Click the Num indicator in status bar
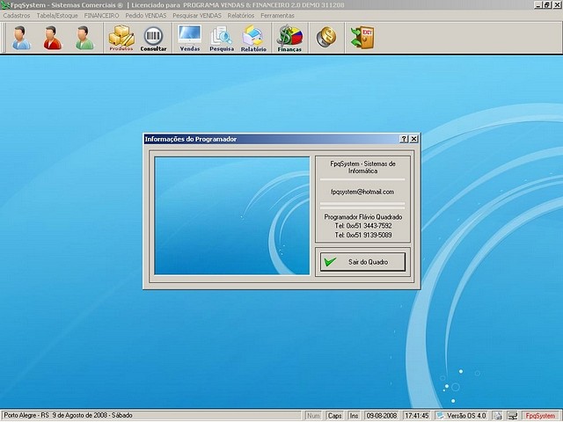The height and width of the screenshot is (422, 563). 313,416
